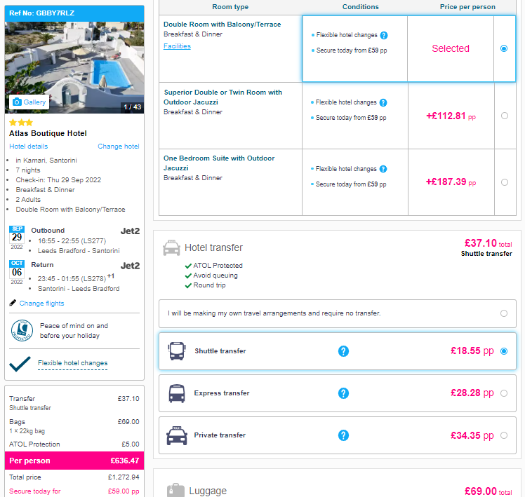Select the One Bedroom Suite radio button
The height and width of the screenshot is (497, 525).
click(504, 182)
